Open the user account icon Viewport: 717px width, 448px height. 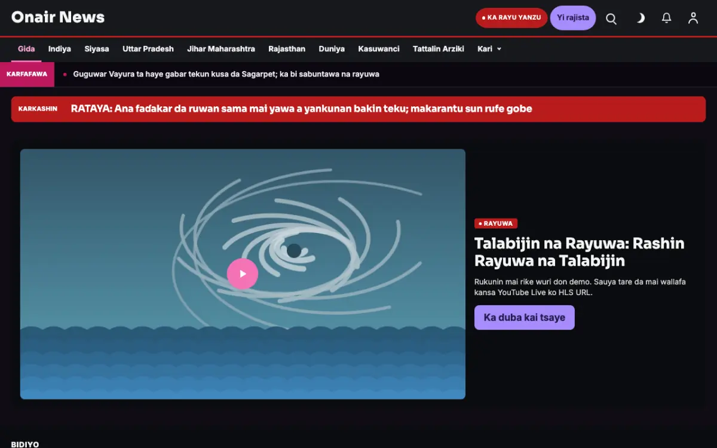pos(693,19)
